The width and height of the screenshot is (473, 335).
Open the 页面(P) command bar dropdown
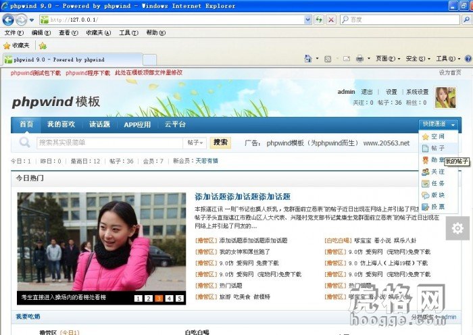[388, 59]
